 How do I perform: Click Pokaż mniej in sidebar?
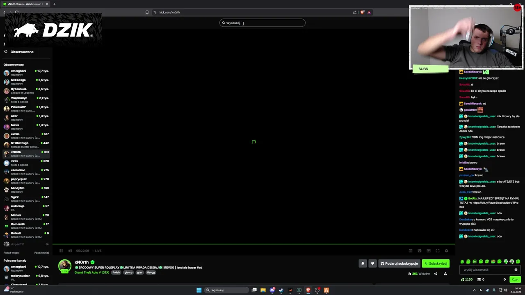click(x=41, y=253)
